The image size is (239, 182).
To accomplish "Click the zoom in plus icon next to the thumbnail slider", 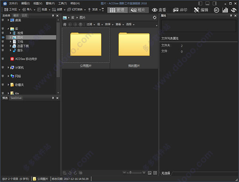I will [x=144, y=173].
